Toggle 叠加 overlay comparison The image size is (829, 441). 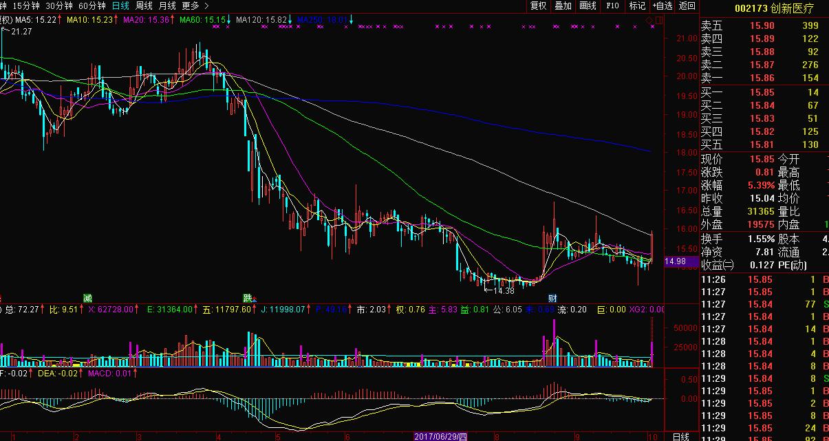pos(563,6)
